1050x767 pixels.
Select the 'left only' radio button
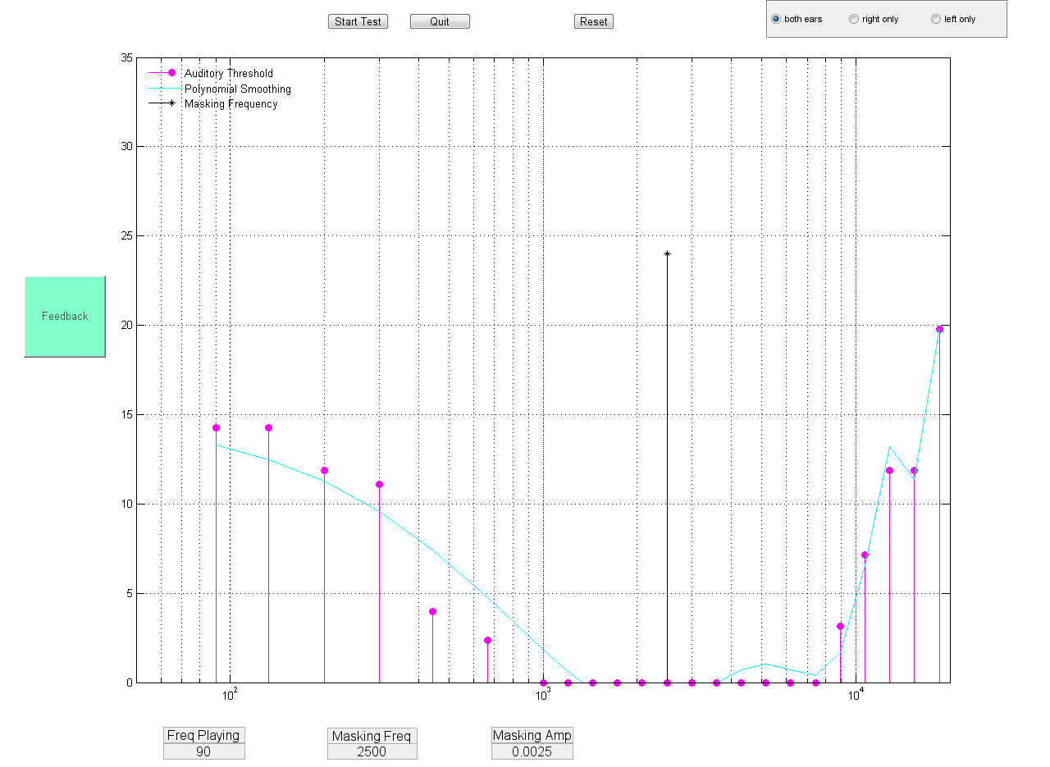(x=934, y=19)
